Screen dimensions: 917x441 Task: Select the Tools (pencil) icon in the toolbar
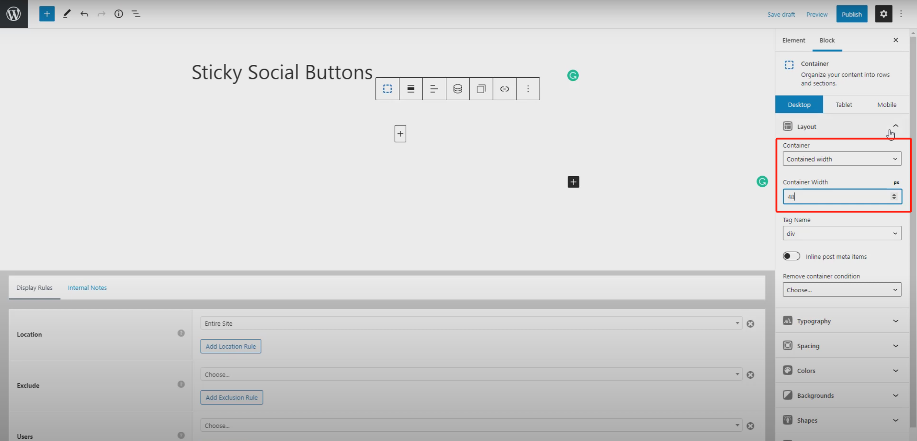click(66, 14)
